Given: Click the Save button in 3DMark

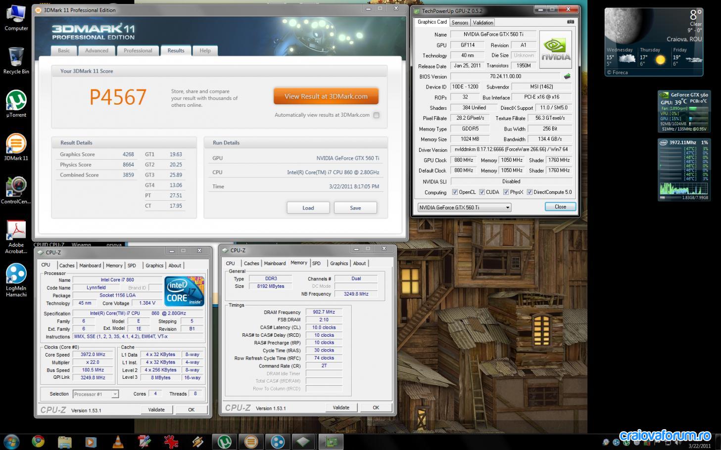Looking at the screenshot, I should [355, 208].
